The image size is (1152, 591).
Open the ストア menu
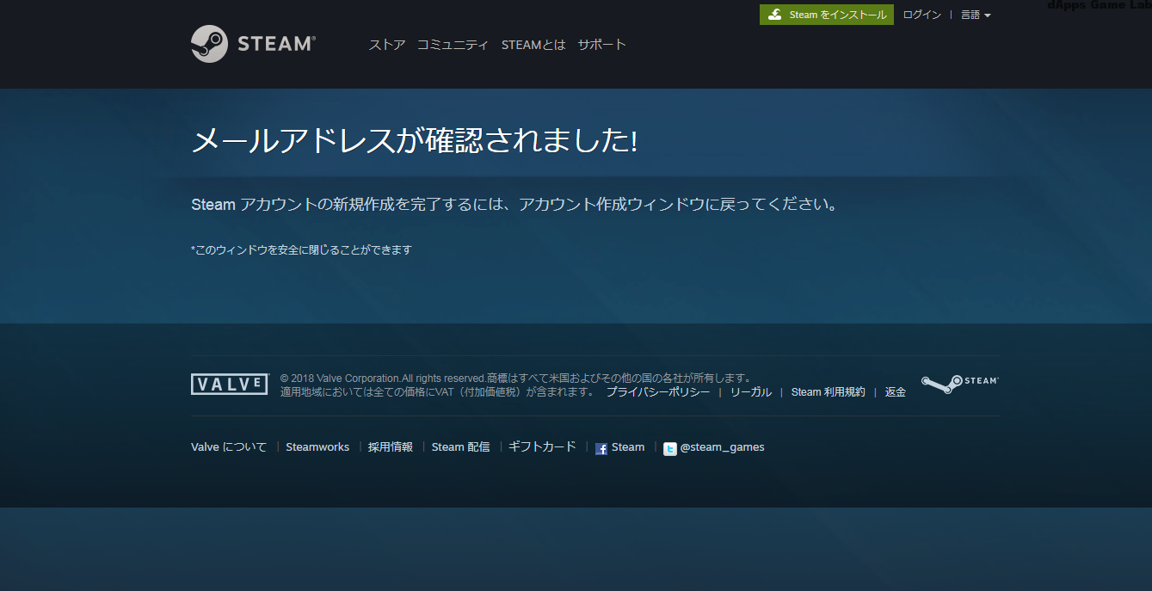coord(387,45)
